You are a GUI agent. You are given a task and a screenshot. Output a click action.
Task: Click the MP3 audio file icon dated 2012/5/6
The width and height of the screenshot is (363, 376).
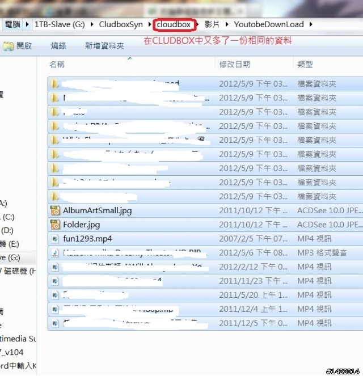55,252
